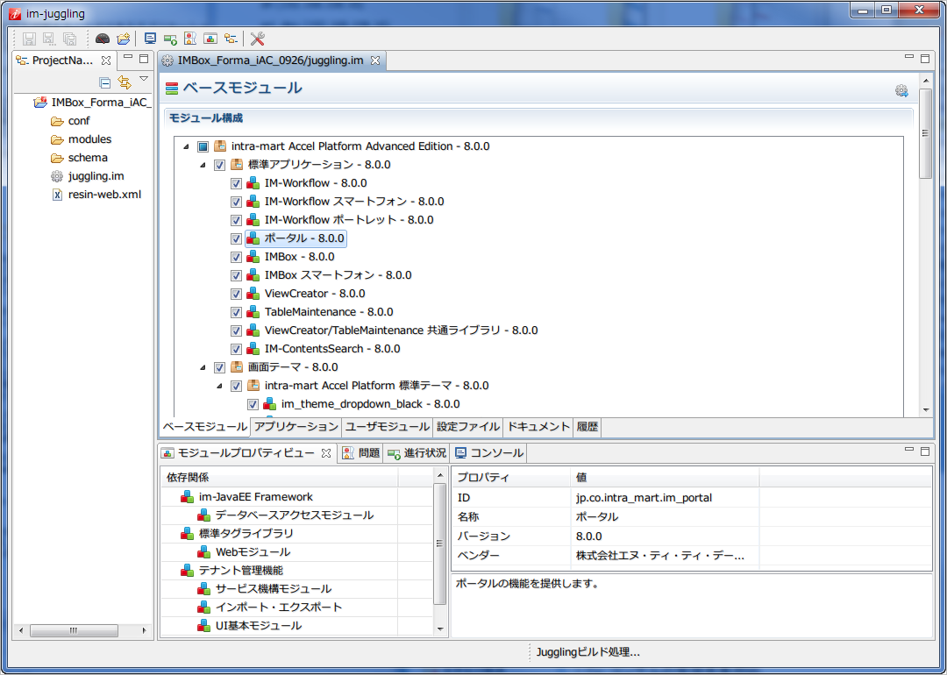Uncheck the IM-Workflow - 8.0.0 checkbox
This screenshot has width=947, height=675.
pyautogui.click(x=236, y=183)
